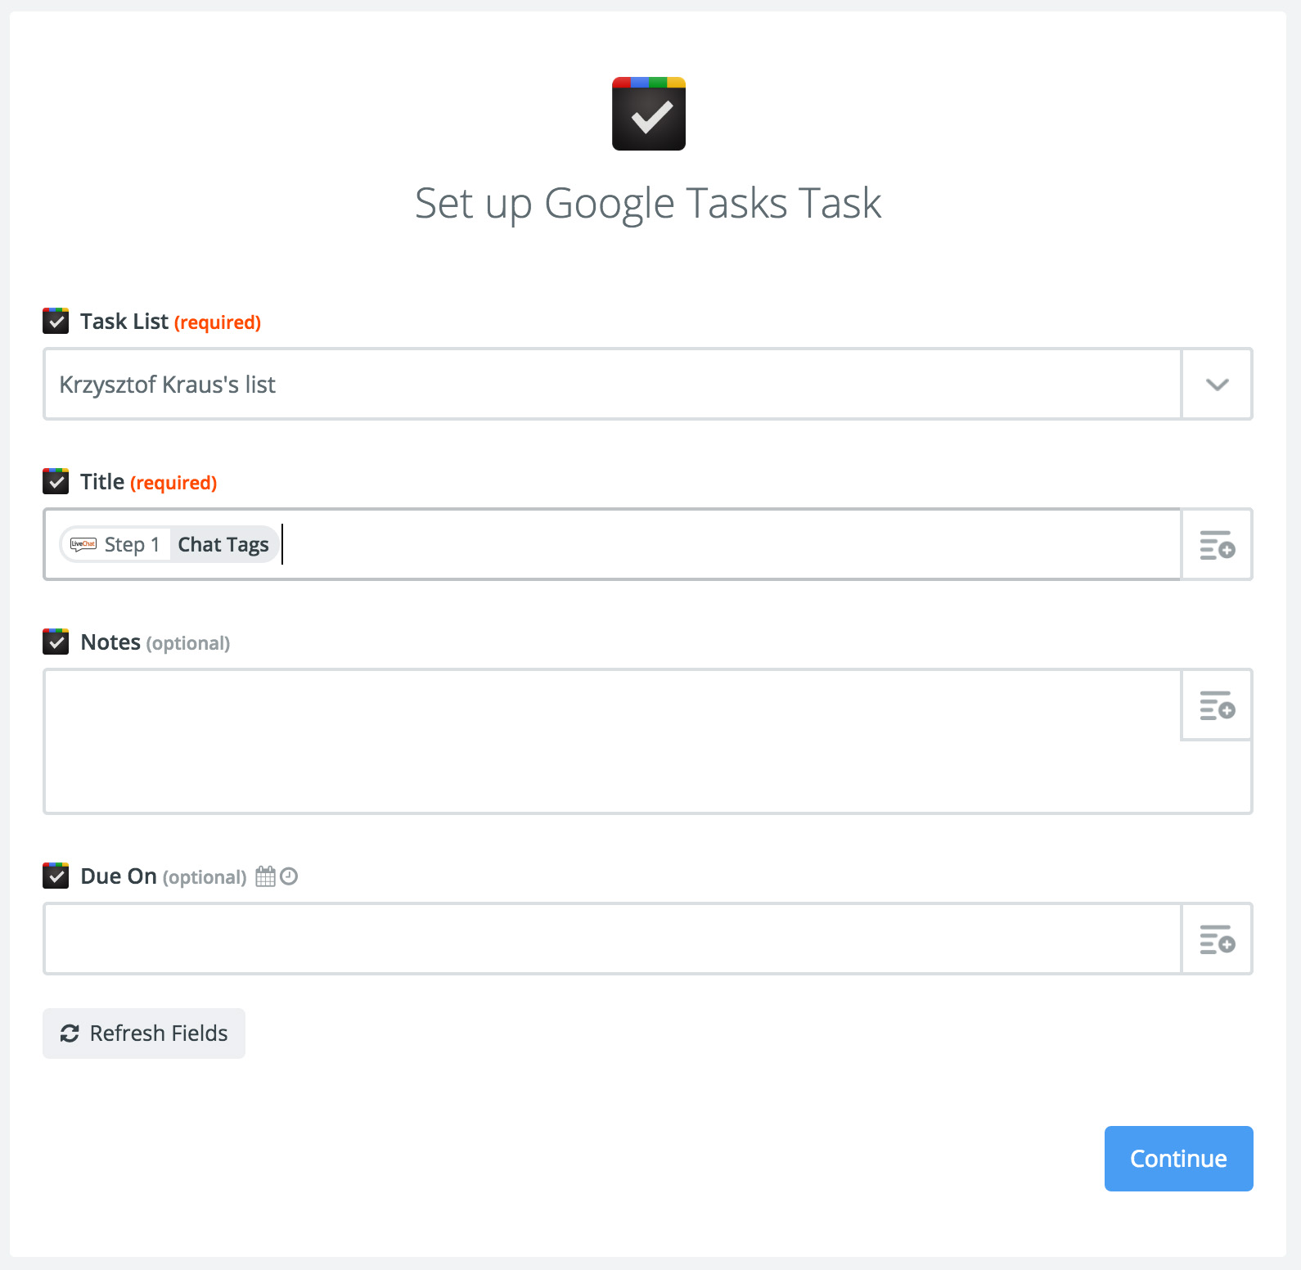
Task: Expand the Task List dropdown arrow
Action: point(1217,385)
